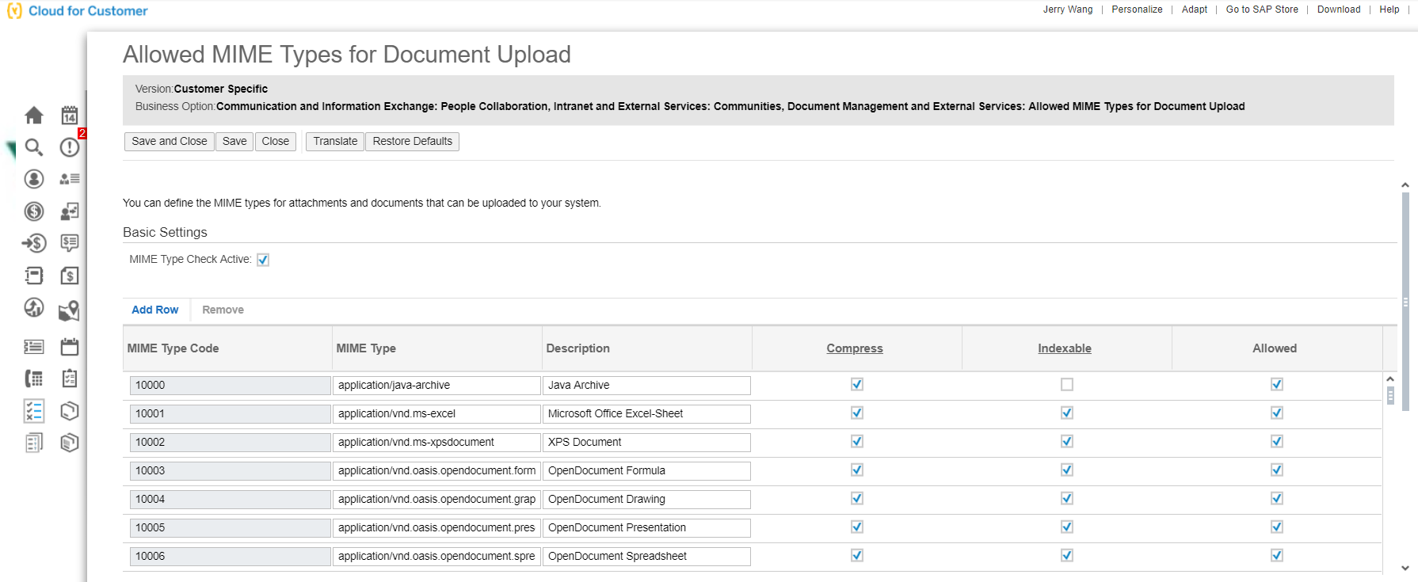
Task: Click the Description field for OpenDocument Drawing
Action: click(646, 500)
